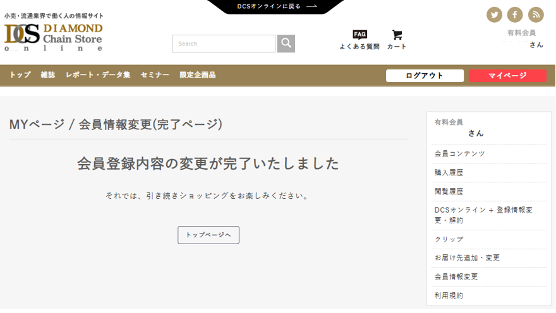Open the FAQ よくある質問 icon
The image size is (556, 313).
360,40
